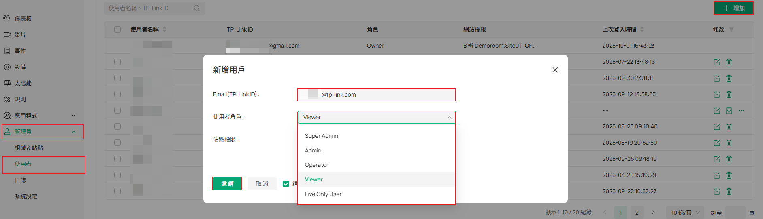Click the search magnifier icon
This screenshot has height=219, width=763.
[197, 8]
